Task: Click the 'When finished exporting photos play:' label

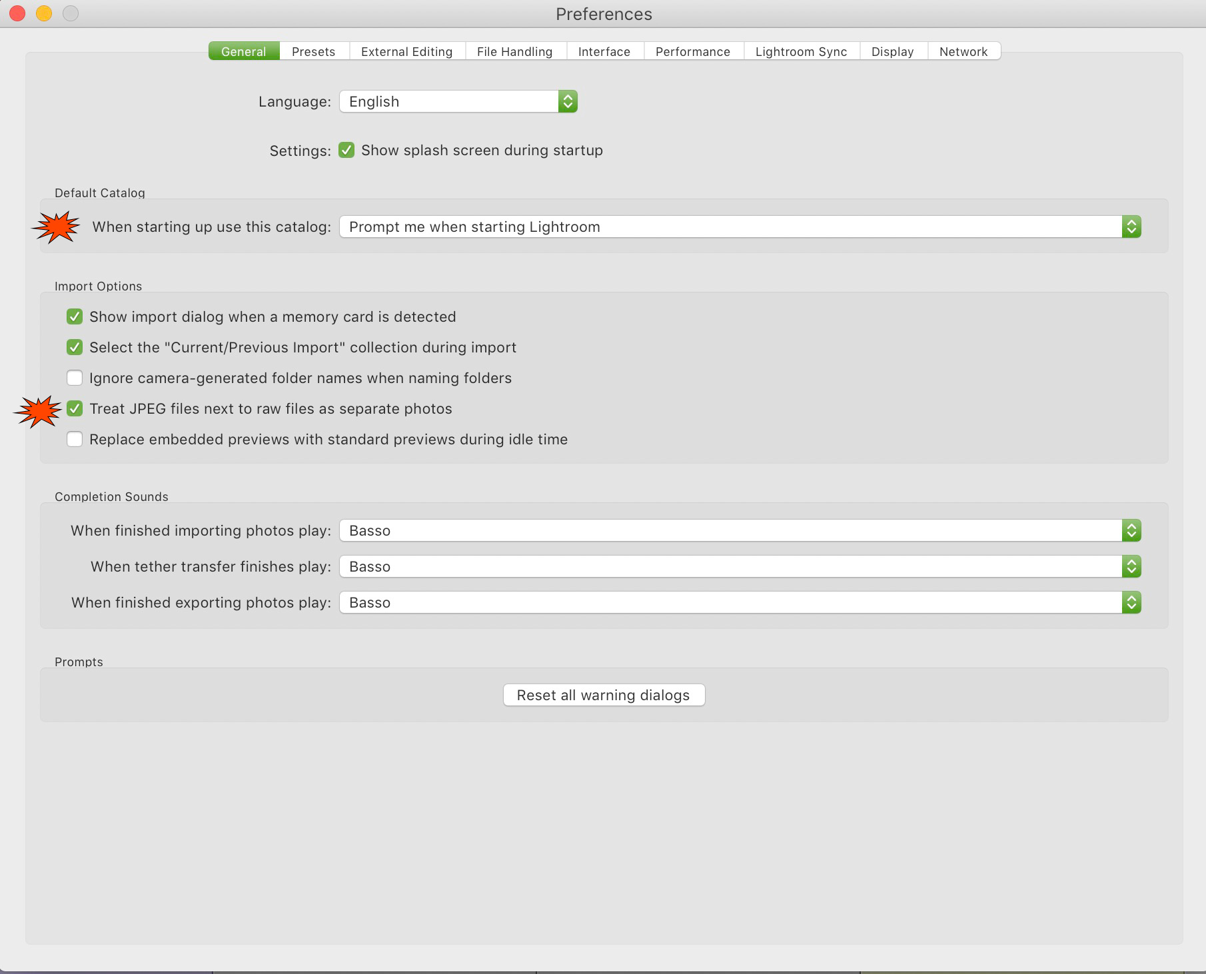Action: [201, 602]
